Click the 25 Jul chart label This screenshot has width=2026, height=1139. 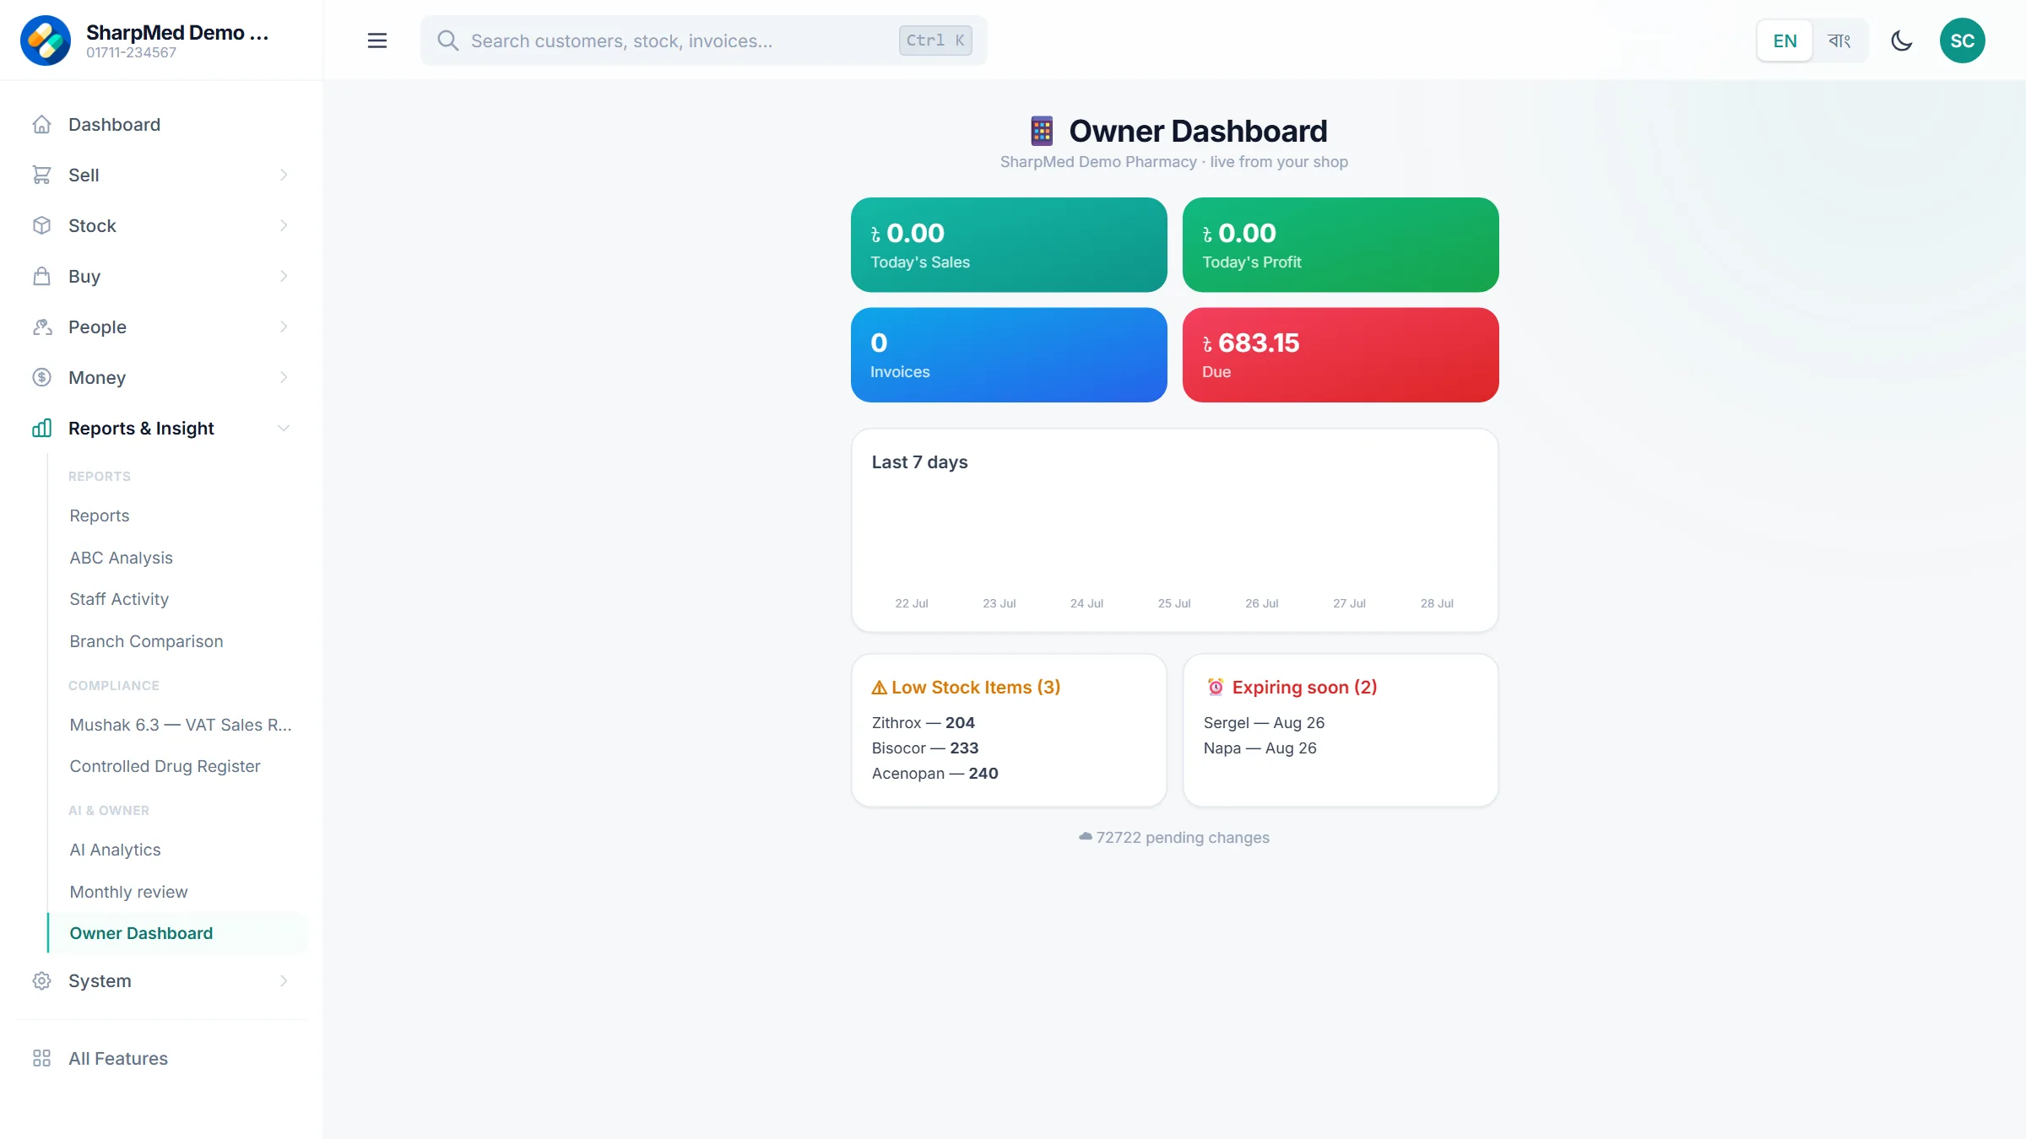1174,603
